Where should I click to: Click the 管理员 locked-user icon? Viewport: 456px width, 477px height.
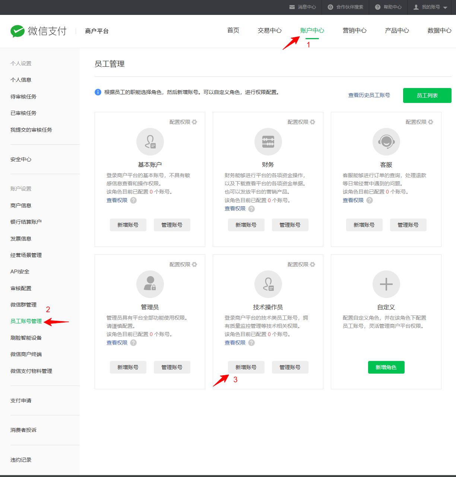pos(150,284)
